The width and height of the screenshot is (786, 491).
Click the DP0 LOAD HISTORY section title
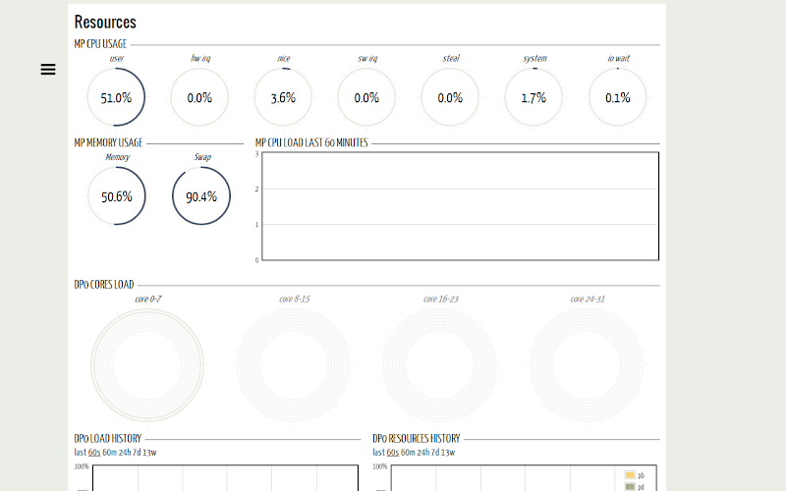108,439
